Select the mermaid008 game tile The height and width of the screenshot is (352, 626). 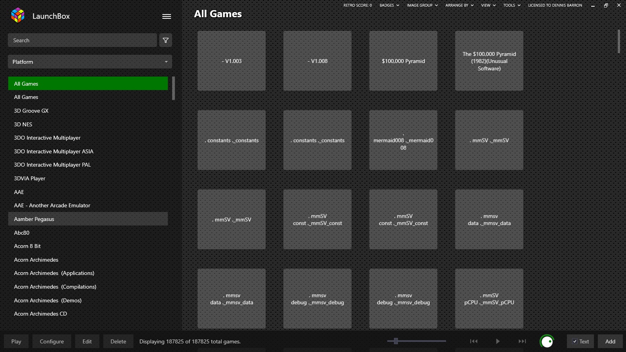coord(403,140)
